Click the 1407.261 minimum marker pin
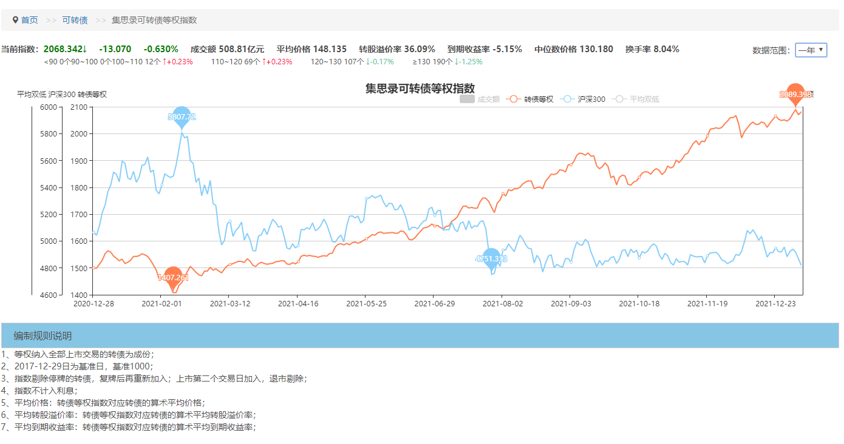Screen dimensions: 844x444 coord(173,277)
